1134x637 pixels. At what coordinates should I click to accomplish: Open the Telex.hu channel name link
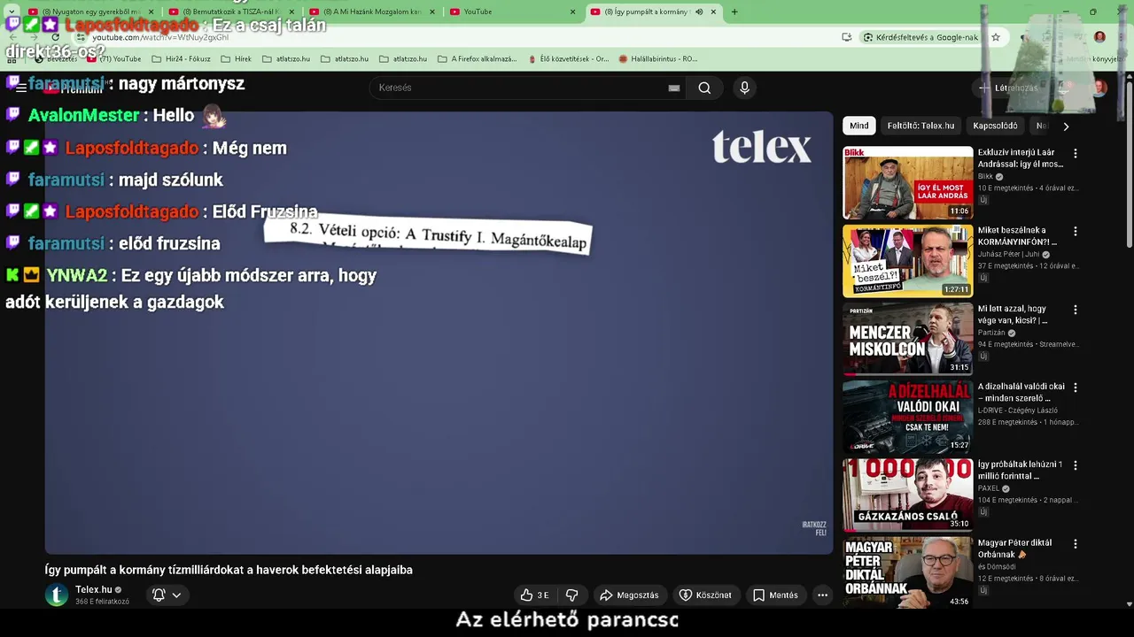click(x=94, y=590)
